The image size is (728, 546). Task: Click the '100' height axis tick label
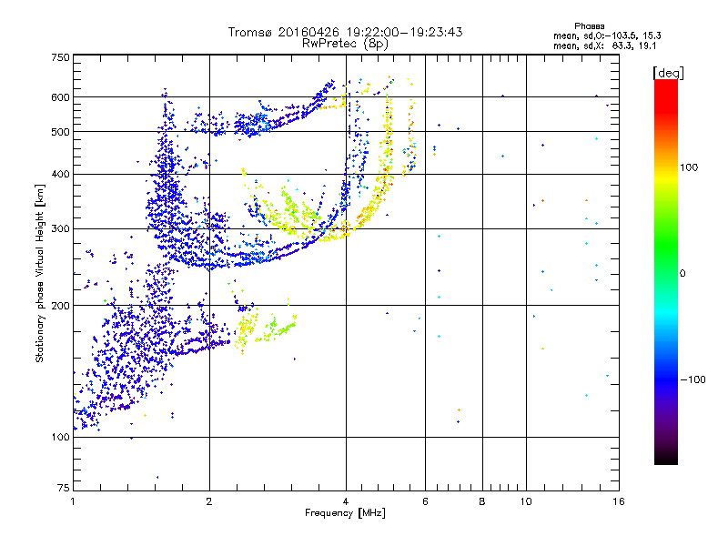click(x=61, y=437)
